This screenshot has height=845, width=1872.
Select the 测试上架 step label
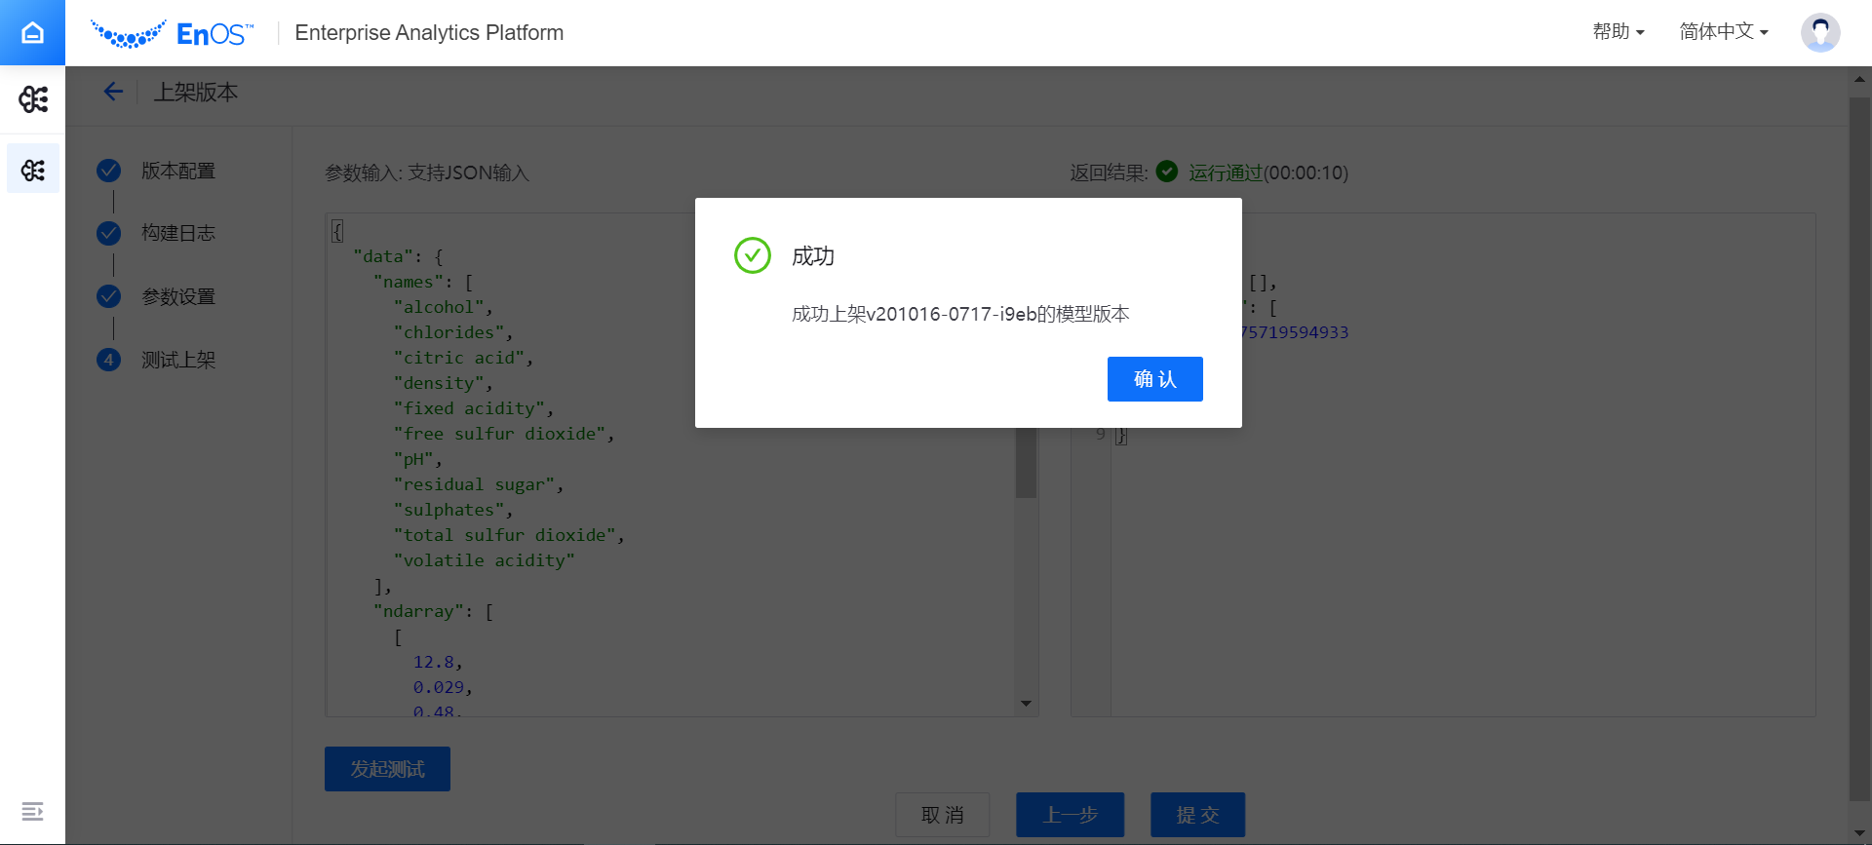click(178, 360)
